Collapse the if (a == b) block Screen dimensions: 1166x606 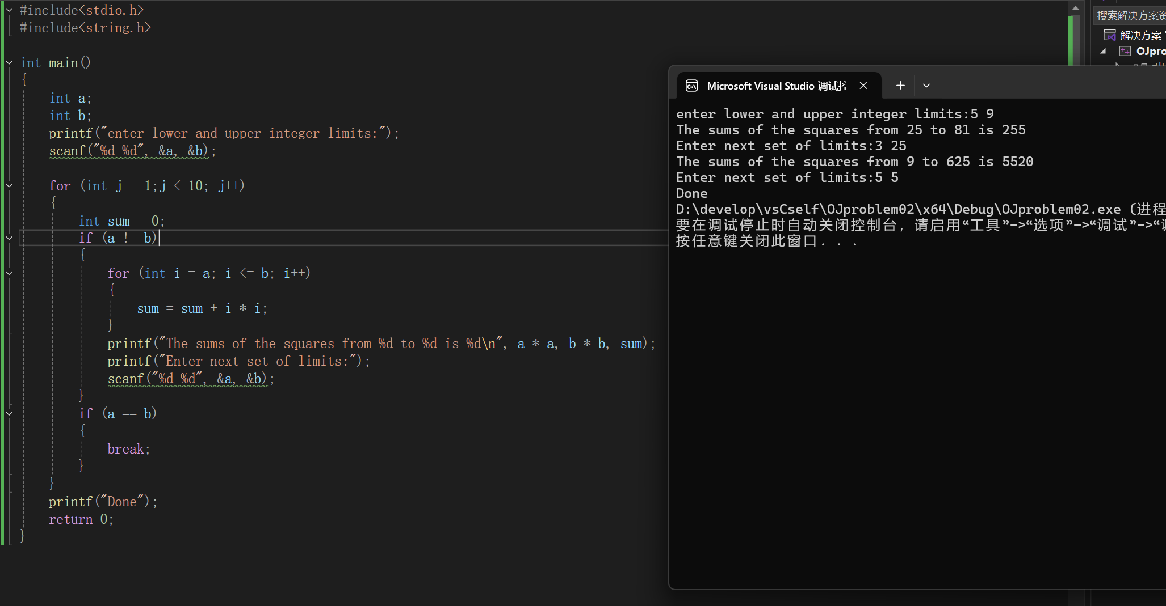coord(9,414)
